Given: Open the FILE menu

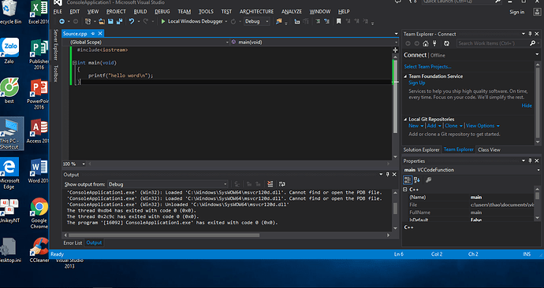Looking at the screenshot, I should click(58, 12).
